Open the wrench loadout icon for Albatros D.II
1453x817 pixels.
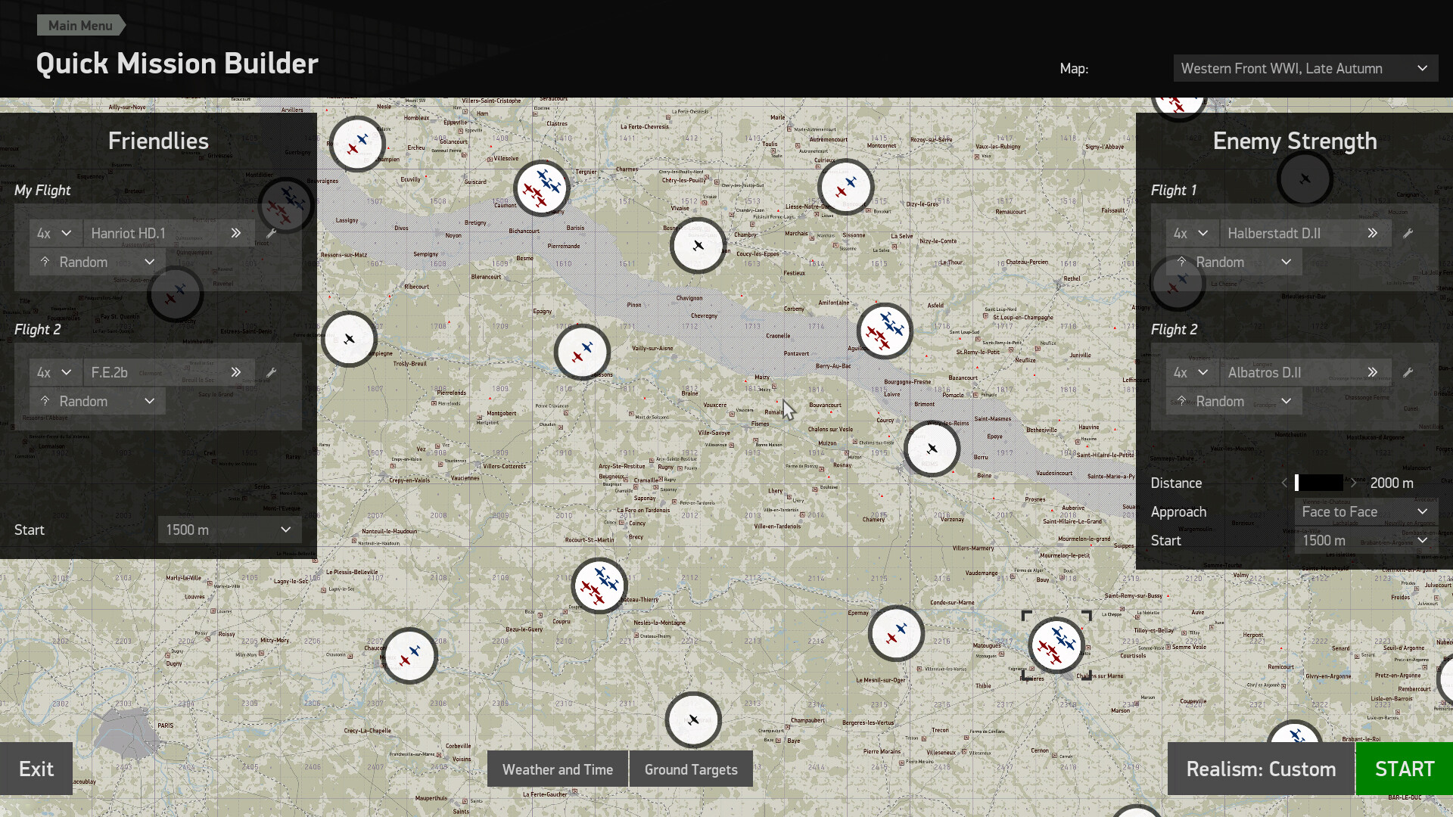(1409, 372)
